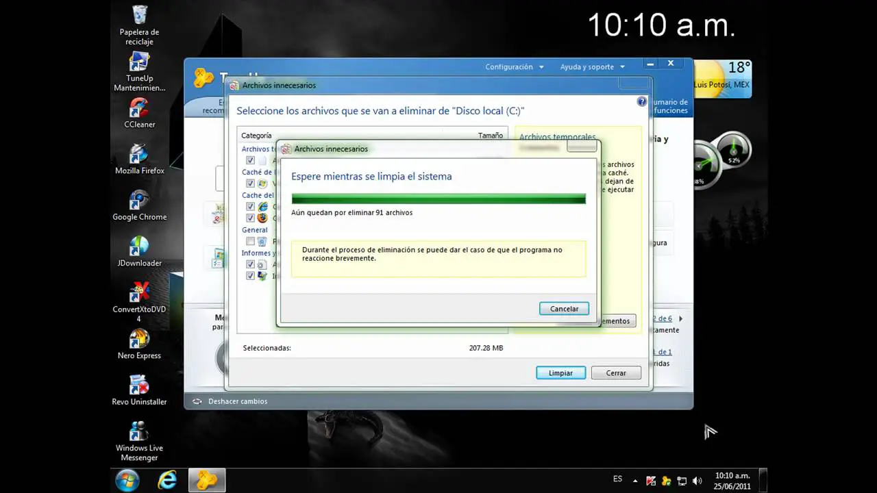Click the Kaspersky icon in the system tray
This screenshot has width=877, height=493.
(x=651, y=480)
